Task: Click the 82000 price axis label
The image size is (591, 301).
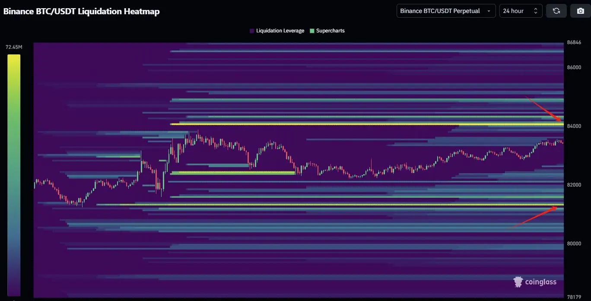Action: (x=574, y=185)
